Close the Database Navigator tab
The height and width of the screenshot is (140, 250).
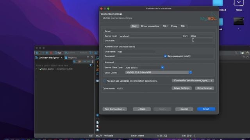[62, 58]
